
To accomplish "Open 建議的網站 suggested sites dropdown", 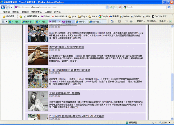I will click(x=31, y=16).
